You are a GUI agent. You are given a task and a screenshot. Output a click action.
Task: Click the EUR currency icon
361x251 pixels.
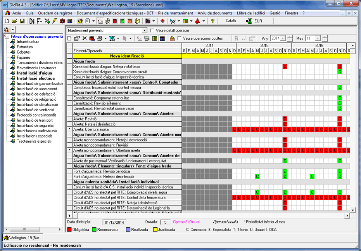tap(249, 21)
